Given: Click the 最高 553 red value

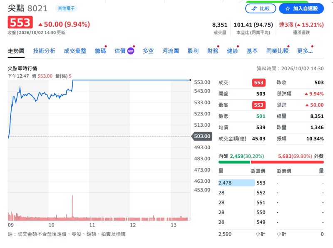Looking at the screenshot, I should click(x=258, y=105).
